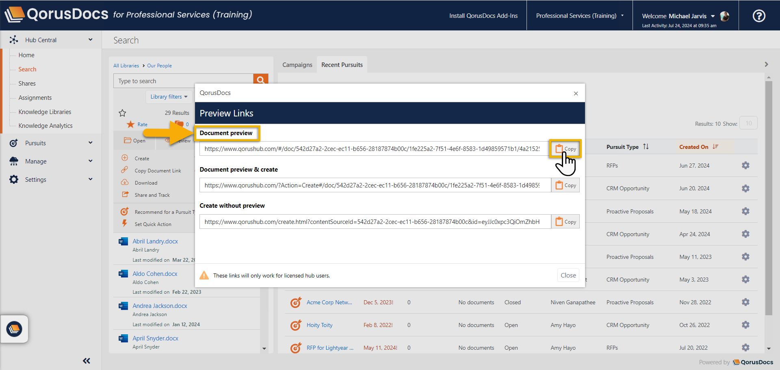The image size is (780, 370).
Task: Click Word icon beside Andrea Jackson.docx
Action: (x=123, y=306)
